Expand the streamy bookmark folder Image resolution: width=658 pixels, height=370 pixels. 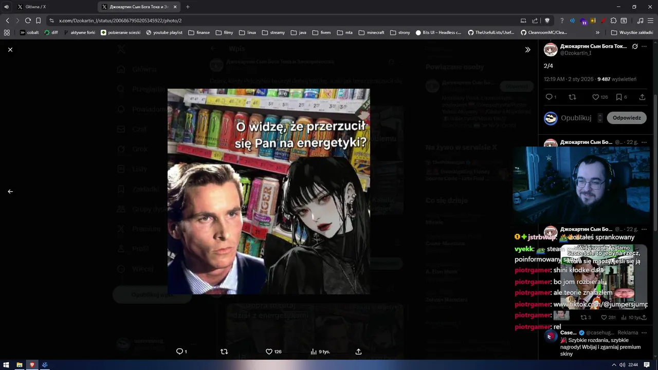pyautogui.click(x=273, y=32)
